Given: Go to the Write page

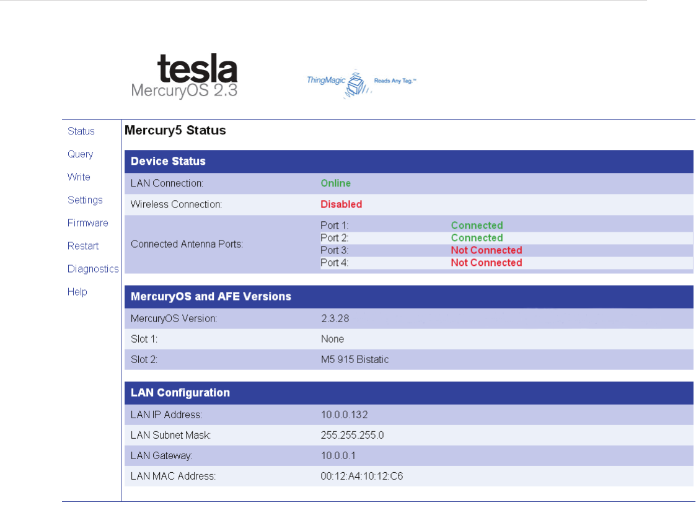Looking at the screenshot, I should pyautogui.click(x=79, y=177).
